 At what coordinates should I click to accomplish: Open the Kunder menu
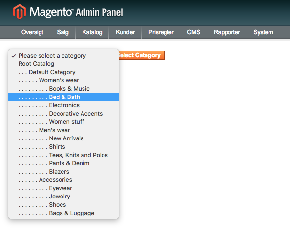[125, 32]
